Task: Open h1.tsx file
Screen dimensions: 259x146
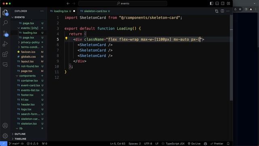Action: (x=25, y=100)
